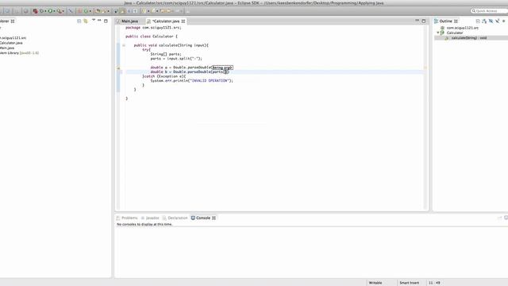The width and height of the screenshot is (508, 286).
Task: Click the warning marker beside double a line
Action: pos(118,68)
